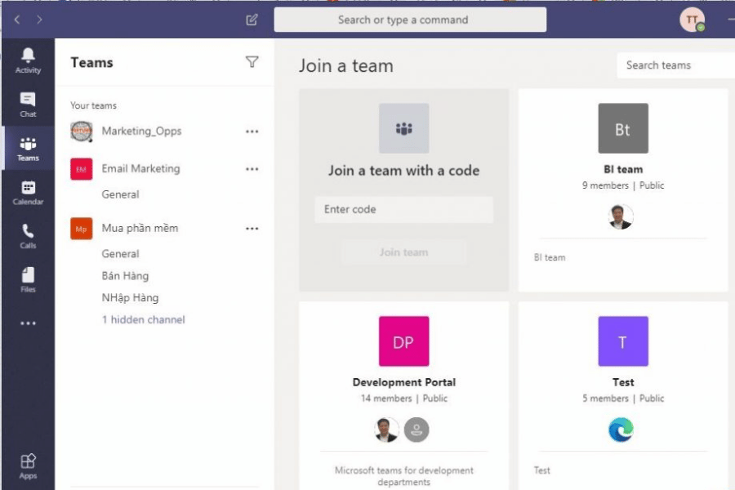Open the Chat section

coord(28,105)
